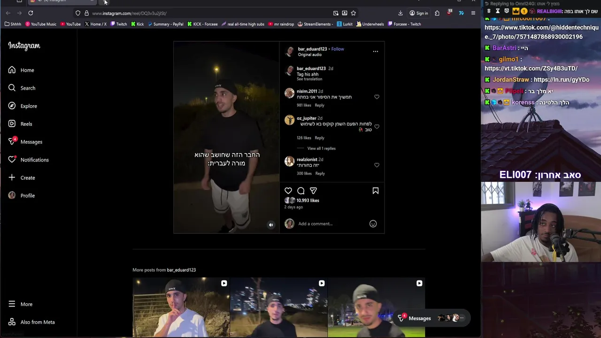The height and width of the screenshot is (338, 601).
Task: Open the Shhhh bookmarks folder
Action: (x=13, y=24)
